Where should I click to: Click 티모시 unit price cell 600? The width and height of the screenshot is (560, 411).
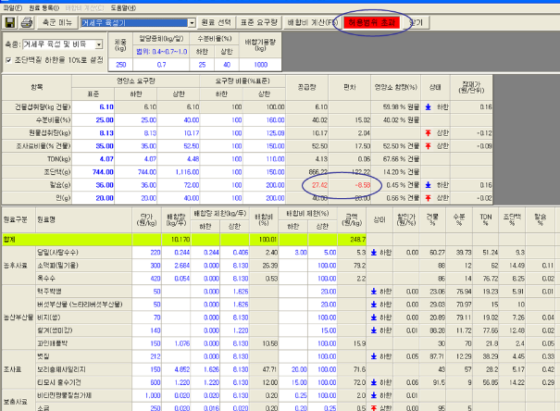click(146, 382)
